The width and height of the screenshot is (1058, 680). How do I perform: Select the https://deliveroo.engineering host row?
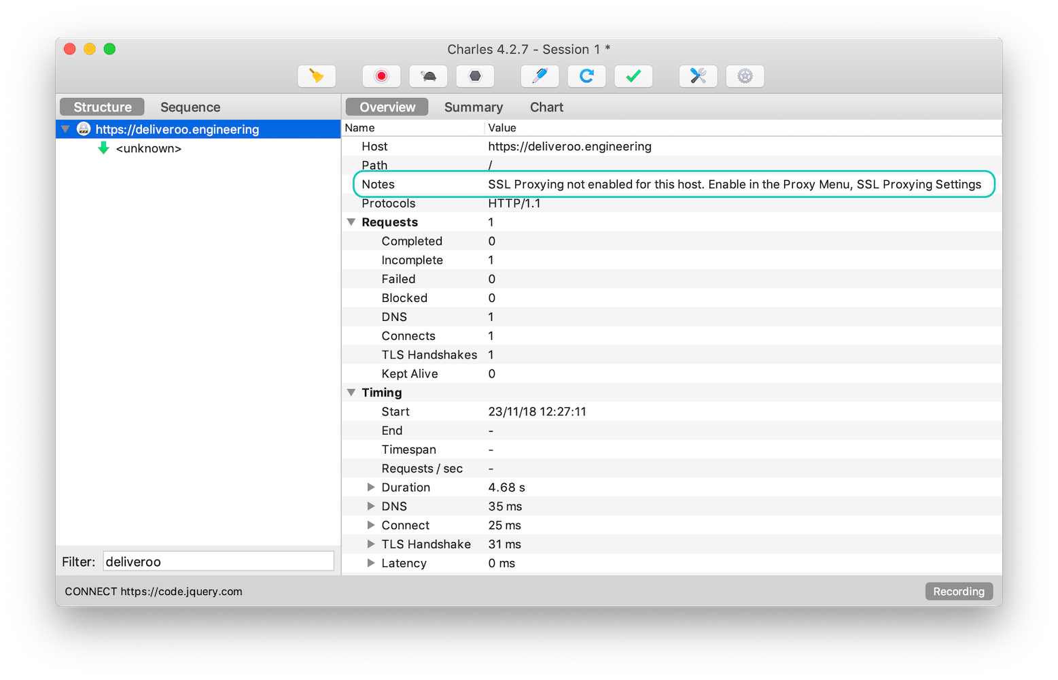coord(198,129)
